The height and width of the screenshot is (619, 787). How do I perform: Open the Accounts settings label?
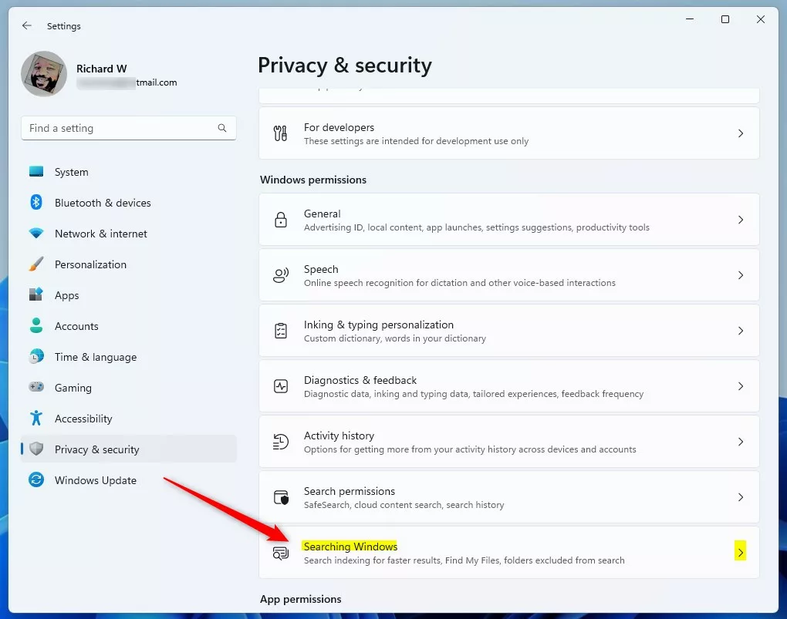[76, 326]
